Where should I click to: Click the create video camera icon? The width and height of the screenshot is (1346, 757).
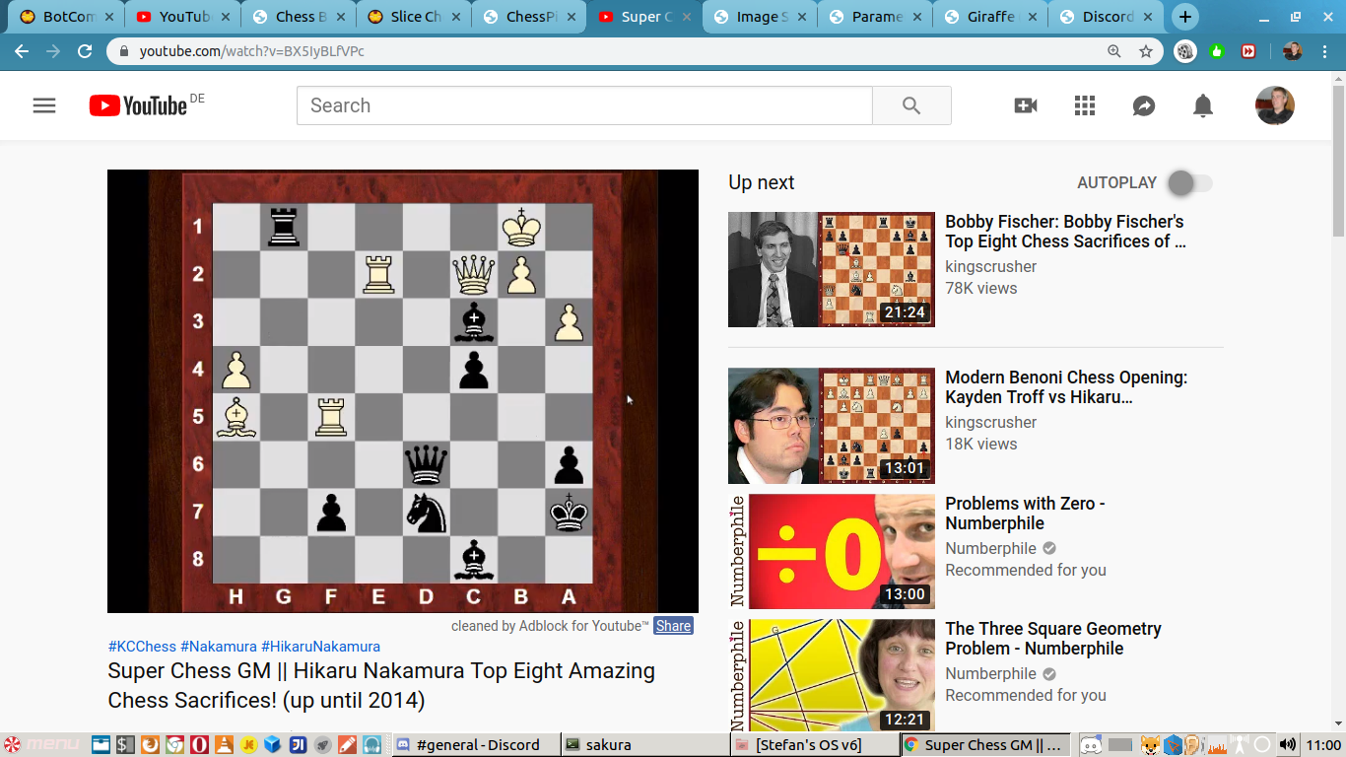click(x=1026, y=105)
